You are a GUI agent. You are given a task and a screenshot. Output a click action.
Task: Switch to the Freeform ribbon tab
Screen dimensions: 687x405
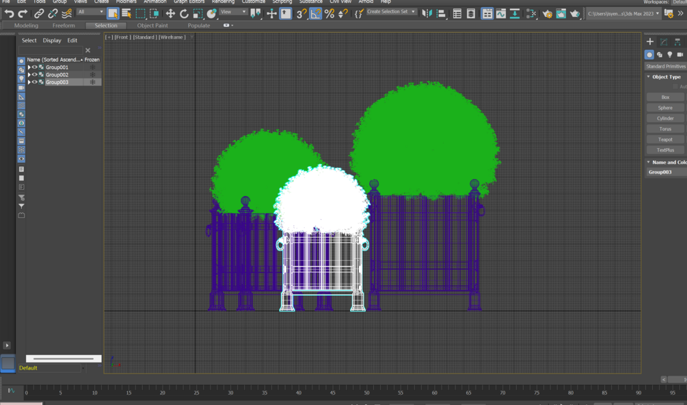point(64,25)
